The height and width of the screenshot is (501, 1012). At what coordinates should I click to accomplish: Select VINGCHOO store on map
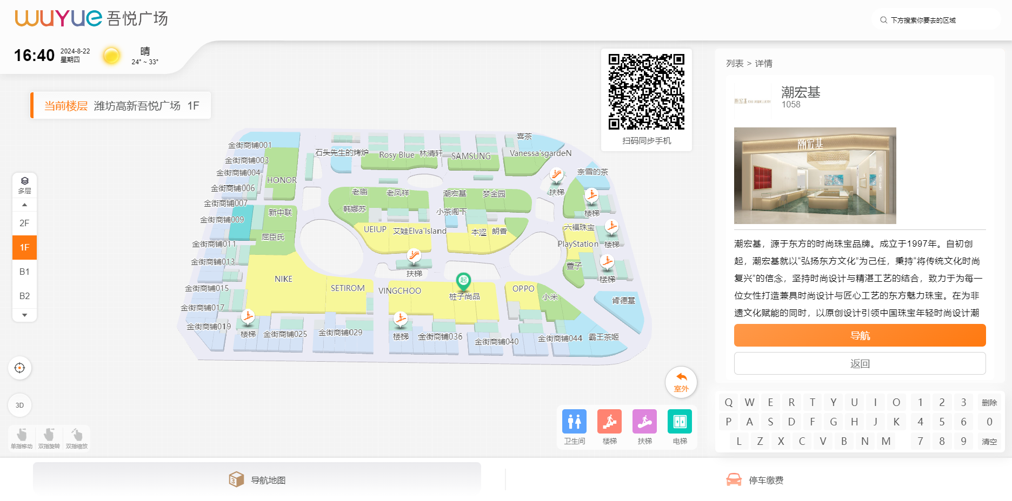[x=400, y=291]
